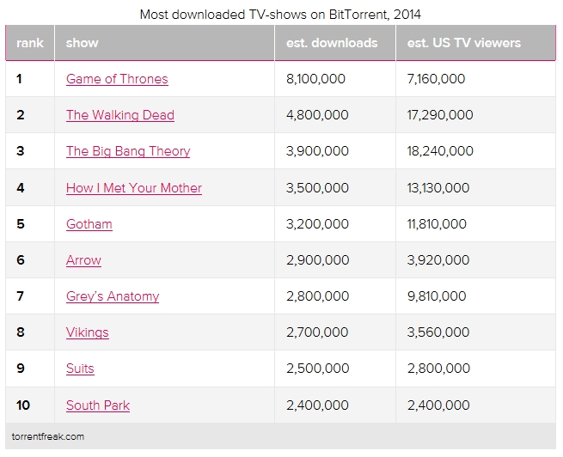Select the 18,240,000 TV viewers cell
The width and height of the screenshot is (563, 457).
[440, 151]
